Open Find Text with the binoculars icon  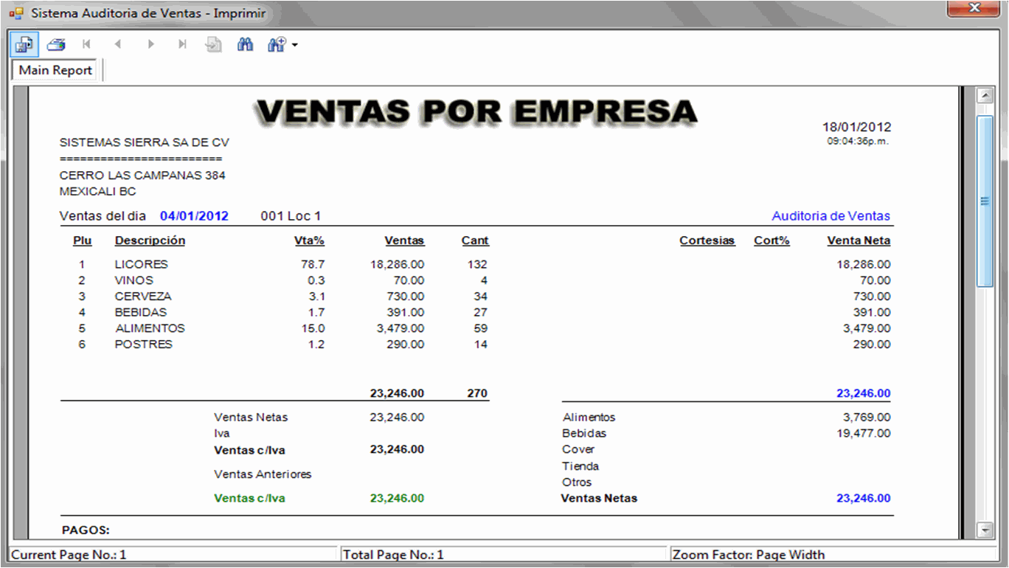pyautogui.click(x=245, y=45)
